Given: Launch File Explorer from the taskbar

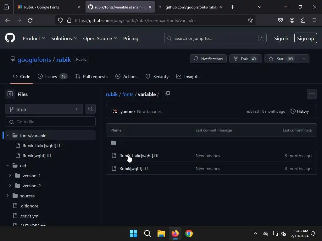Looking at the screenshot, I should (x=161, y=233).
